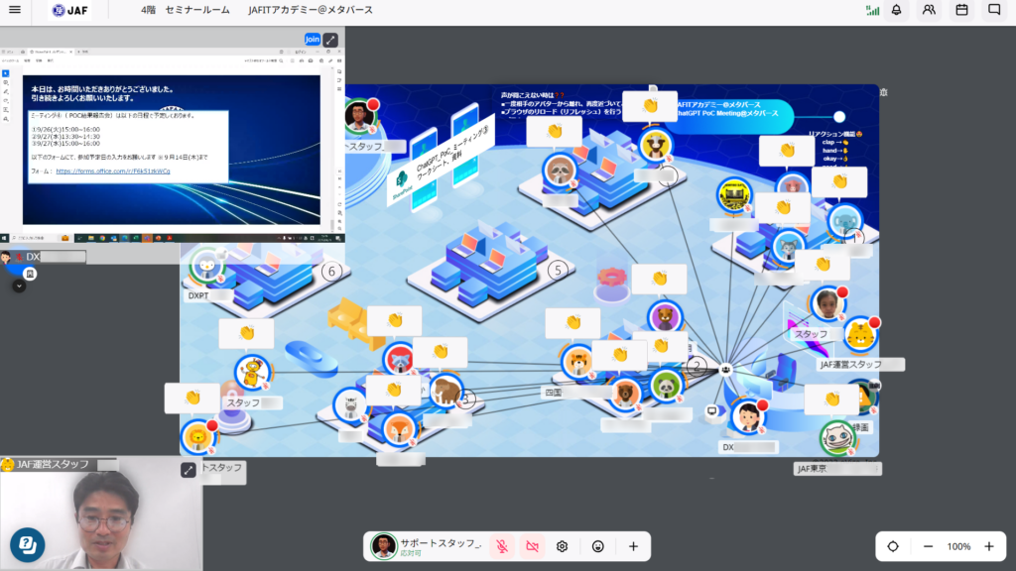Viewport: 1016px width, 571px height.
Task: Open the participants list icon
Action: [x=929, y=10]
